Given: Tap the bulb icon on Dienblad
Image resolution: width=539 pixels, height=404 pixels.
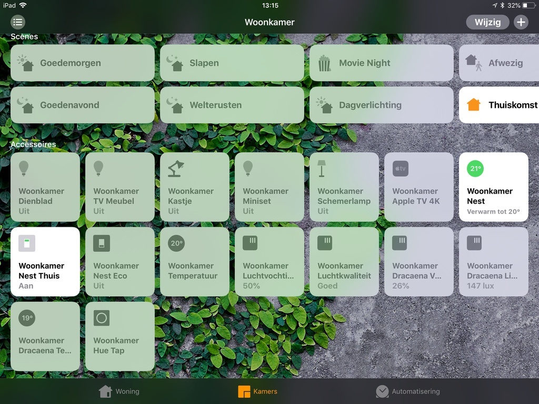Looking at the screenshot, I should (23, 168).
